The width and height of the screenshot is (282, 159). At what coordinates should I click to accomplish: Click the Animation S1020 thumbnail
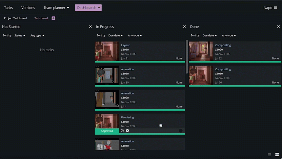107,99
